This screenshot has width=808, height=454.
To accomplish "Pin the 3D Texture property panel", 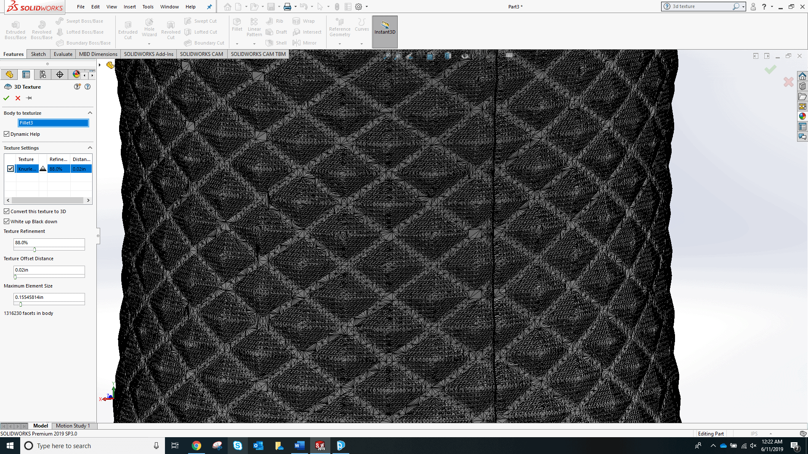I will (29, 98).
